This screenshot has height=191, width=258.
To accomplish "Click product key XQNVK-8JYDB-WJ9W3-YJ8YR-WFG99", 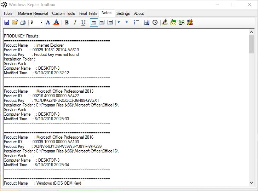I will [68, 146].
